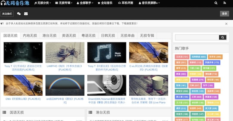
Task: Dismiss the announcement bar with X
Action: click(x=226, y=24)
